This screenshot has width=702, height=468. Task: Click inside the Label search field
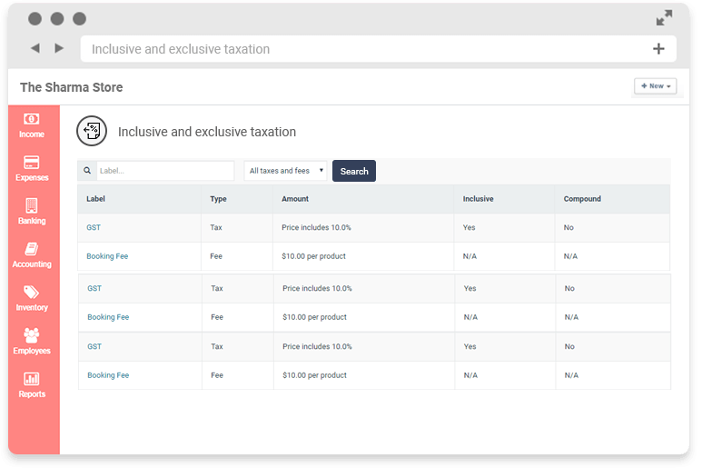[x=164, y=171]
